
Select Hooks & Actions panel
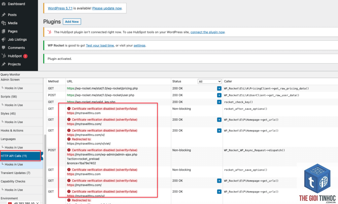tap(21, 131)
